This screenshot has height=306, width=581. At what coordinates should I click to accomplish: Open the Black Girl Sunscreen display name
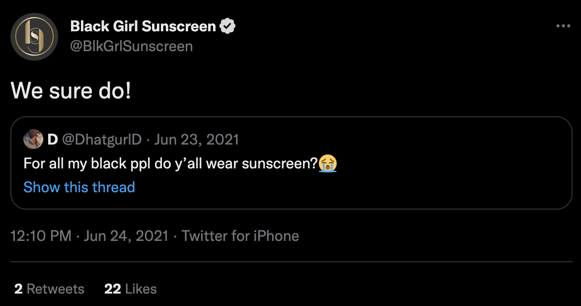(143, 26)
